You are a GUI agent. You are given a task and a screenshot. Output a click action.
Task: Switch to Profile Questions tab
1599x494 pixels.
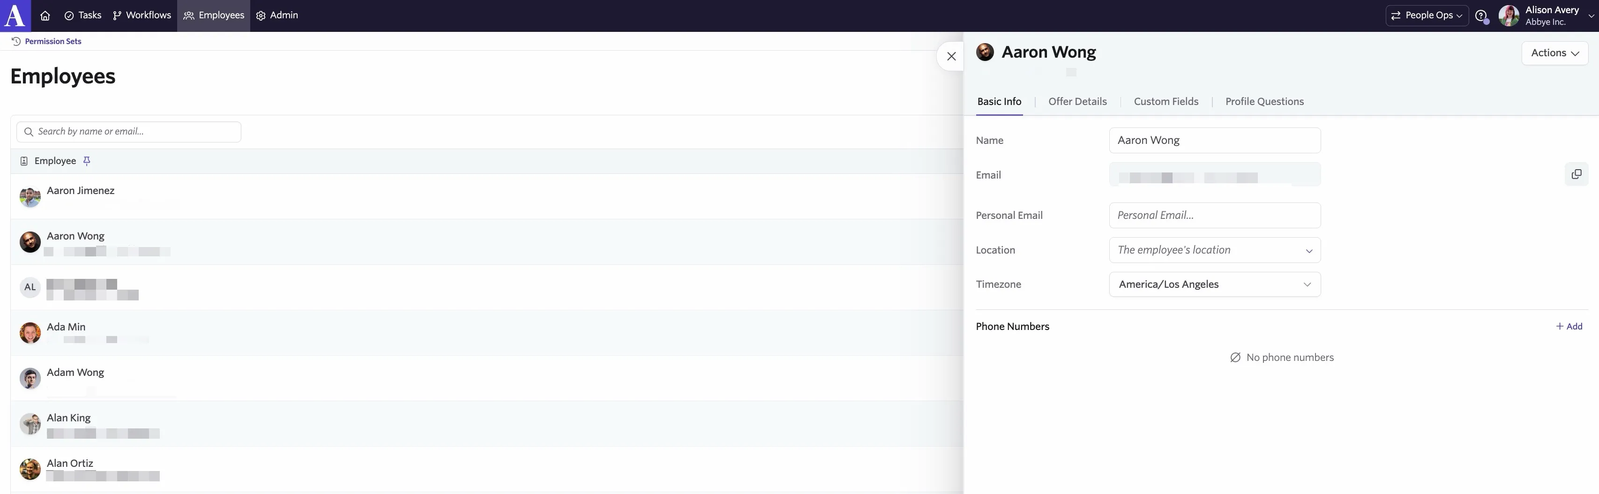pyautogui.click(x=1264, y=102)
